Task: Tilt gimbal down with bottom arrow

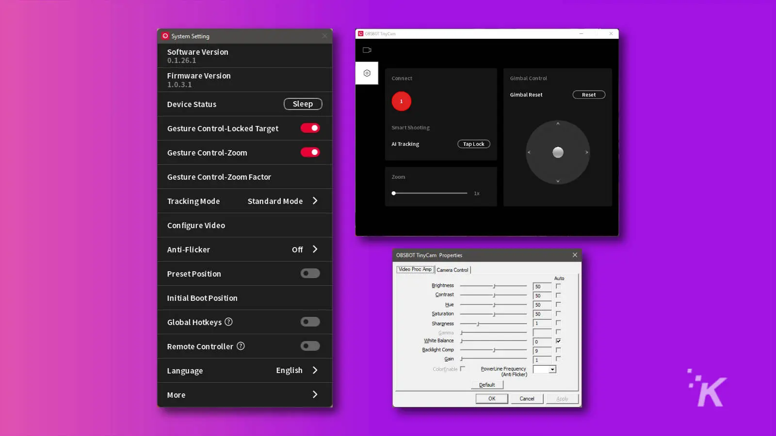Action: pyautogui.click(x=558, y=181)
